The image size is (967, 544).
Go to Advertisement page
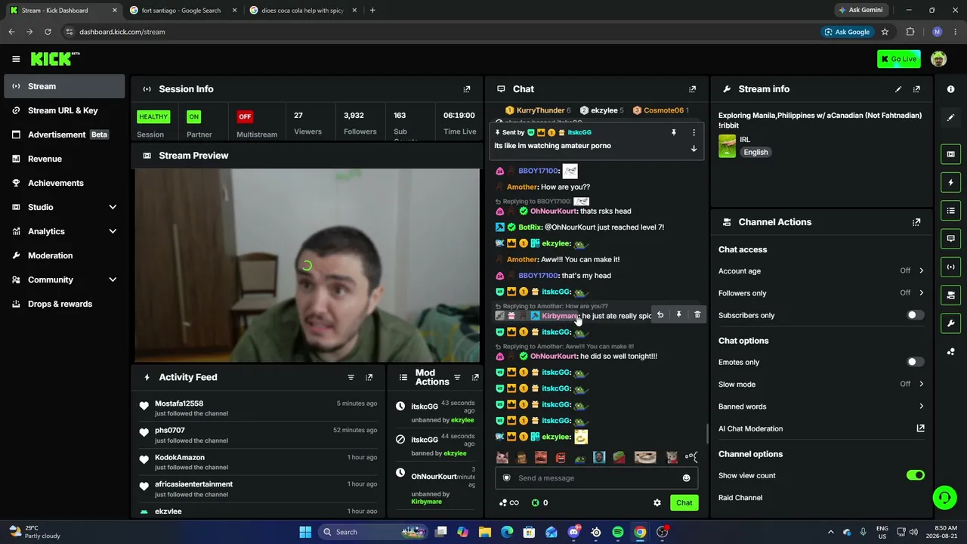pos(64,134)
